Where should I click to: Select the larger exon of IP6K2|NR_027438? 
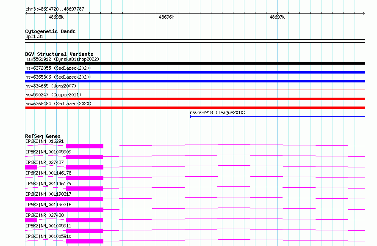[x=84, y=220]
